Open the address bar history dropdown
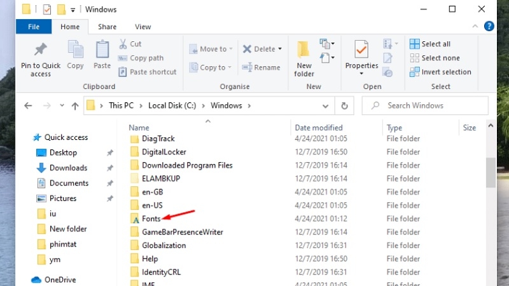The image size is (509, 286). click(325, 106)
